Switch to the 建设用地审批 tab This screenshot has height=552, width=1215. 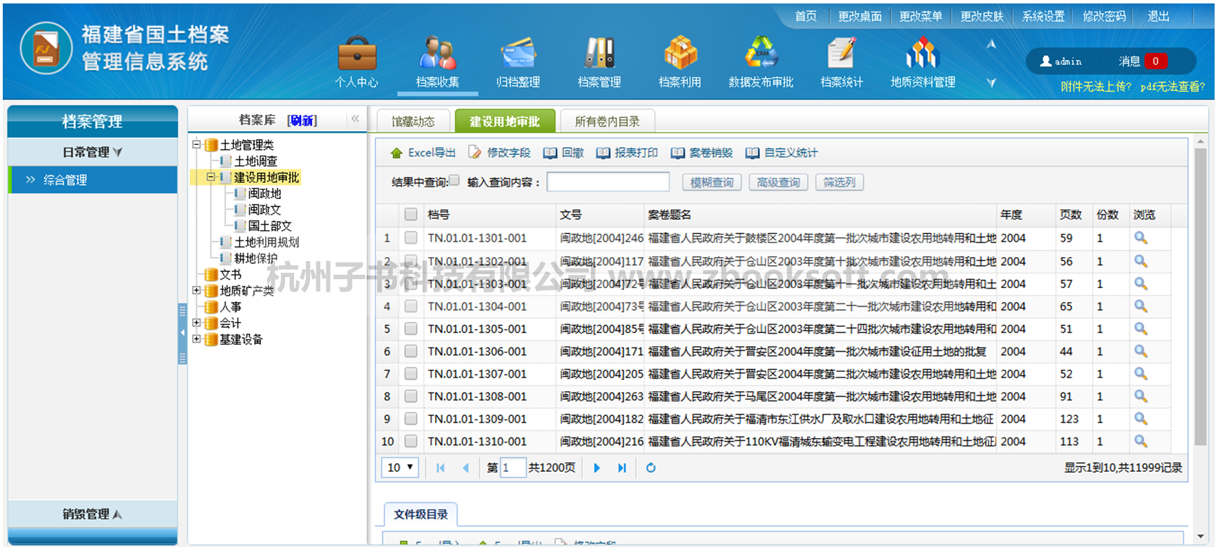pyautogui.click(x=505, y=122)
